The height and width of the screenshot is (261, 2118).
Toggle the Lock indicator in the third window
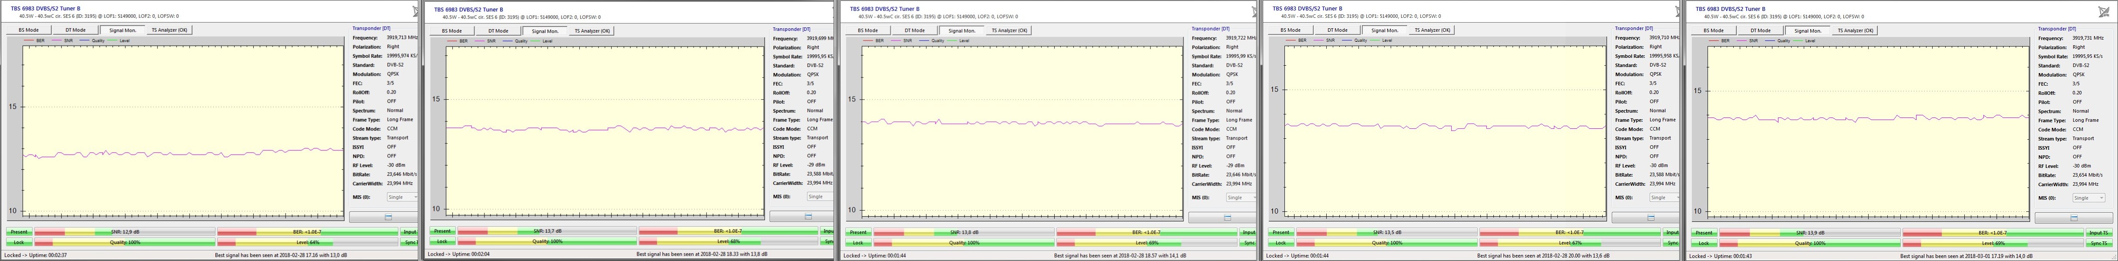coord(857,242)
